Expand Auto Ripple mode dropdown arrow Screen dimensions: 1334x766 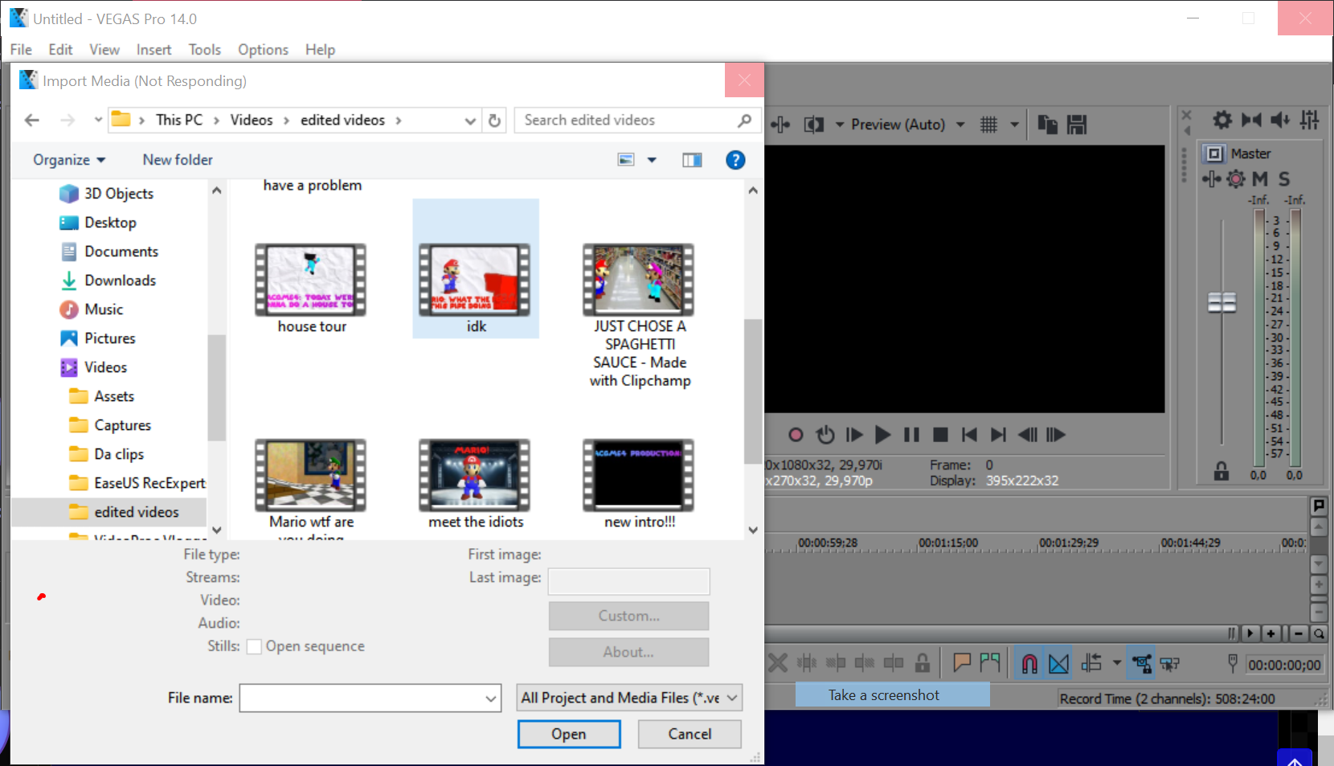point(1116,663)
